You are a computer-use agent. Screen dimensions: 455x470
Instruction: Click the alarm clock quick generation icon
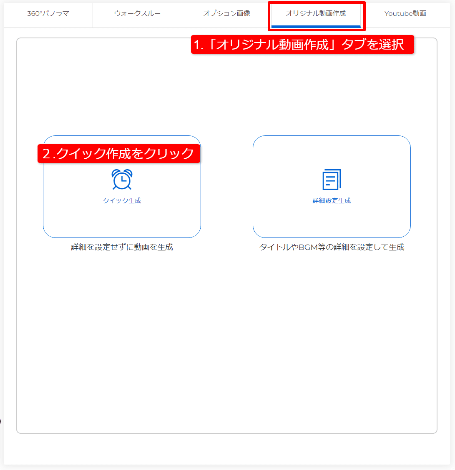click(x=122, y=180)
